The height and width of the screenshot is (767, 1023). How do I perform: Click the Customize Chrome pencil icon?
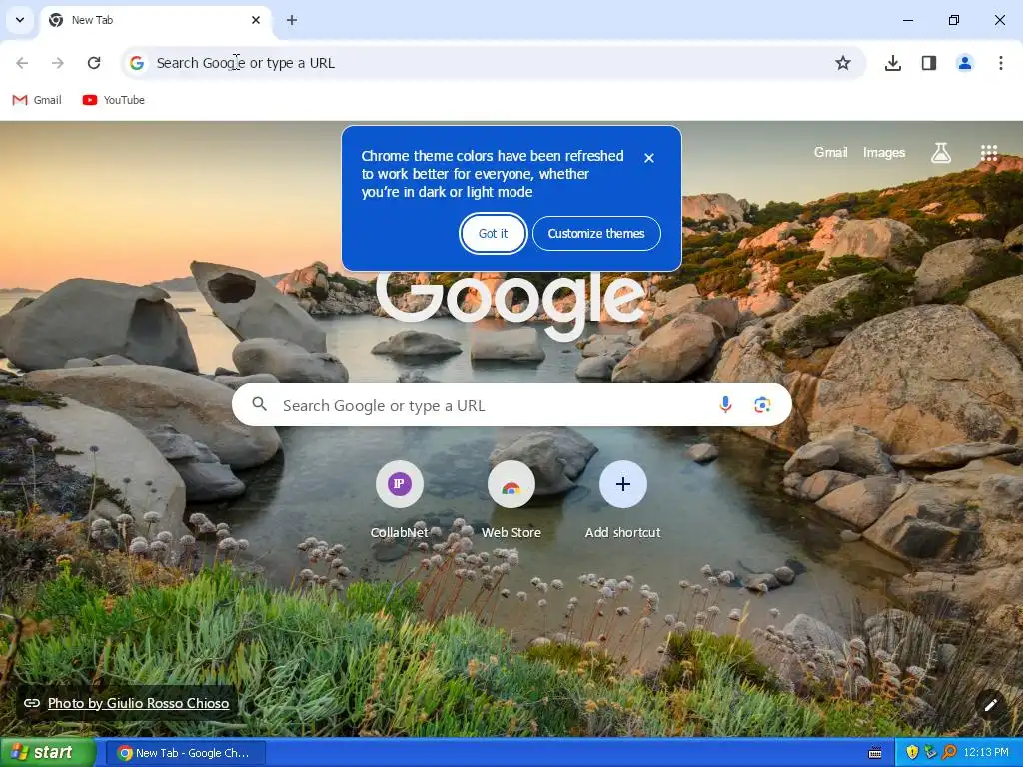(990, 704)
